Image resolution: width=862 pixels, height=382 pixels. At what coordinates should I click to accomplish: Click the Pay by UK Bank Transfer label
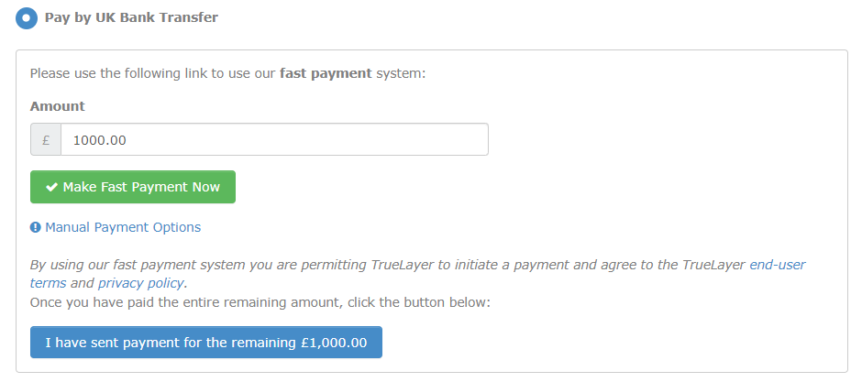click(x=131, y=17)
